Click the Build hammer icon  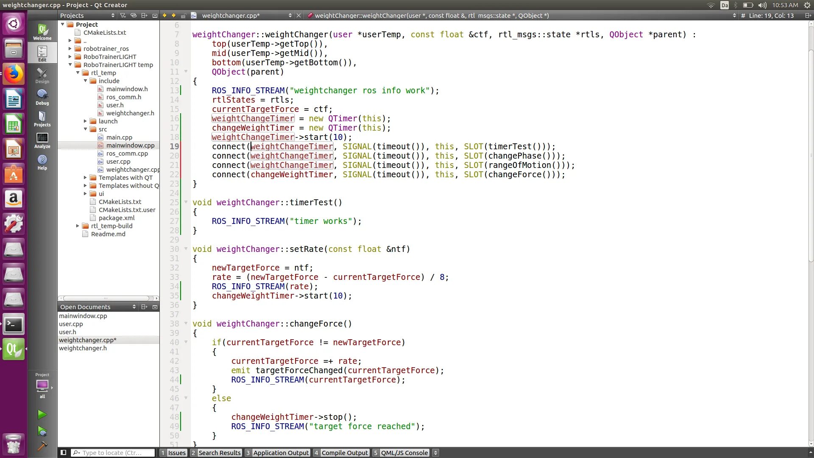(x=42, y=446)
